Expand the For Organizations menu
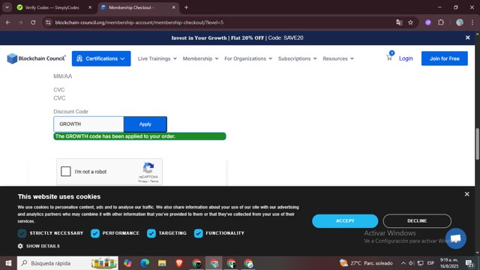This screenshot has width=480, height=270. click(248, 58)
